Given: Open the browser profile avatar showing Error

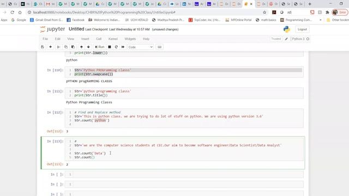Looking at the screenshot, I should [x=339, y=13].
